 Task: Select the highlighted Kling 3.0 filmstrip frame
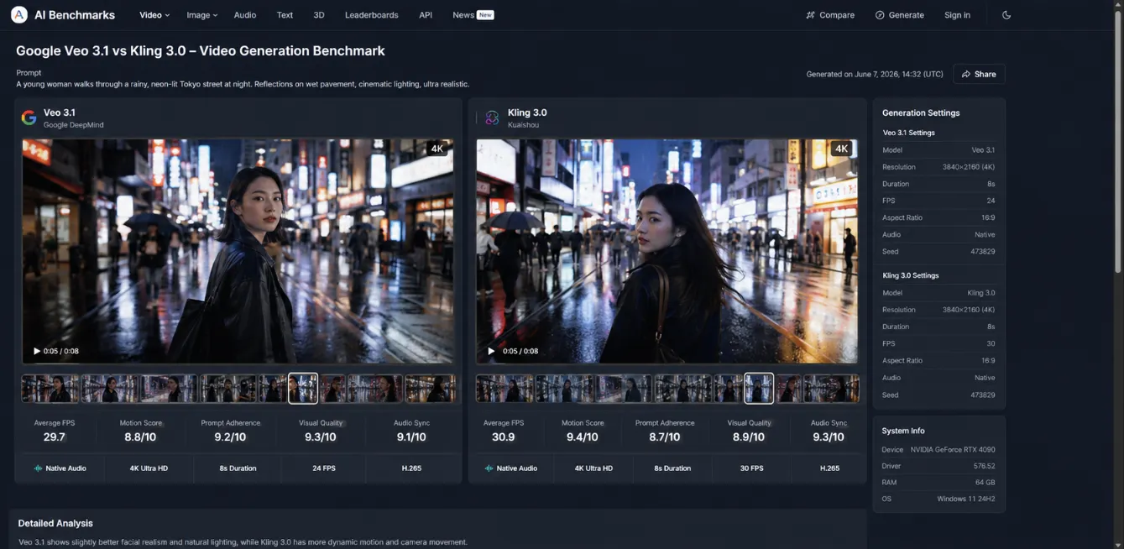tap(759, 389)
